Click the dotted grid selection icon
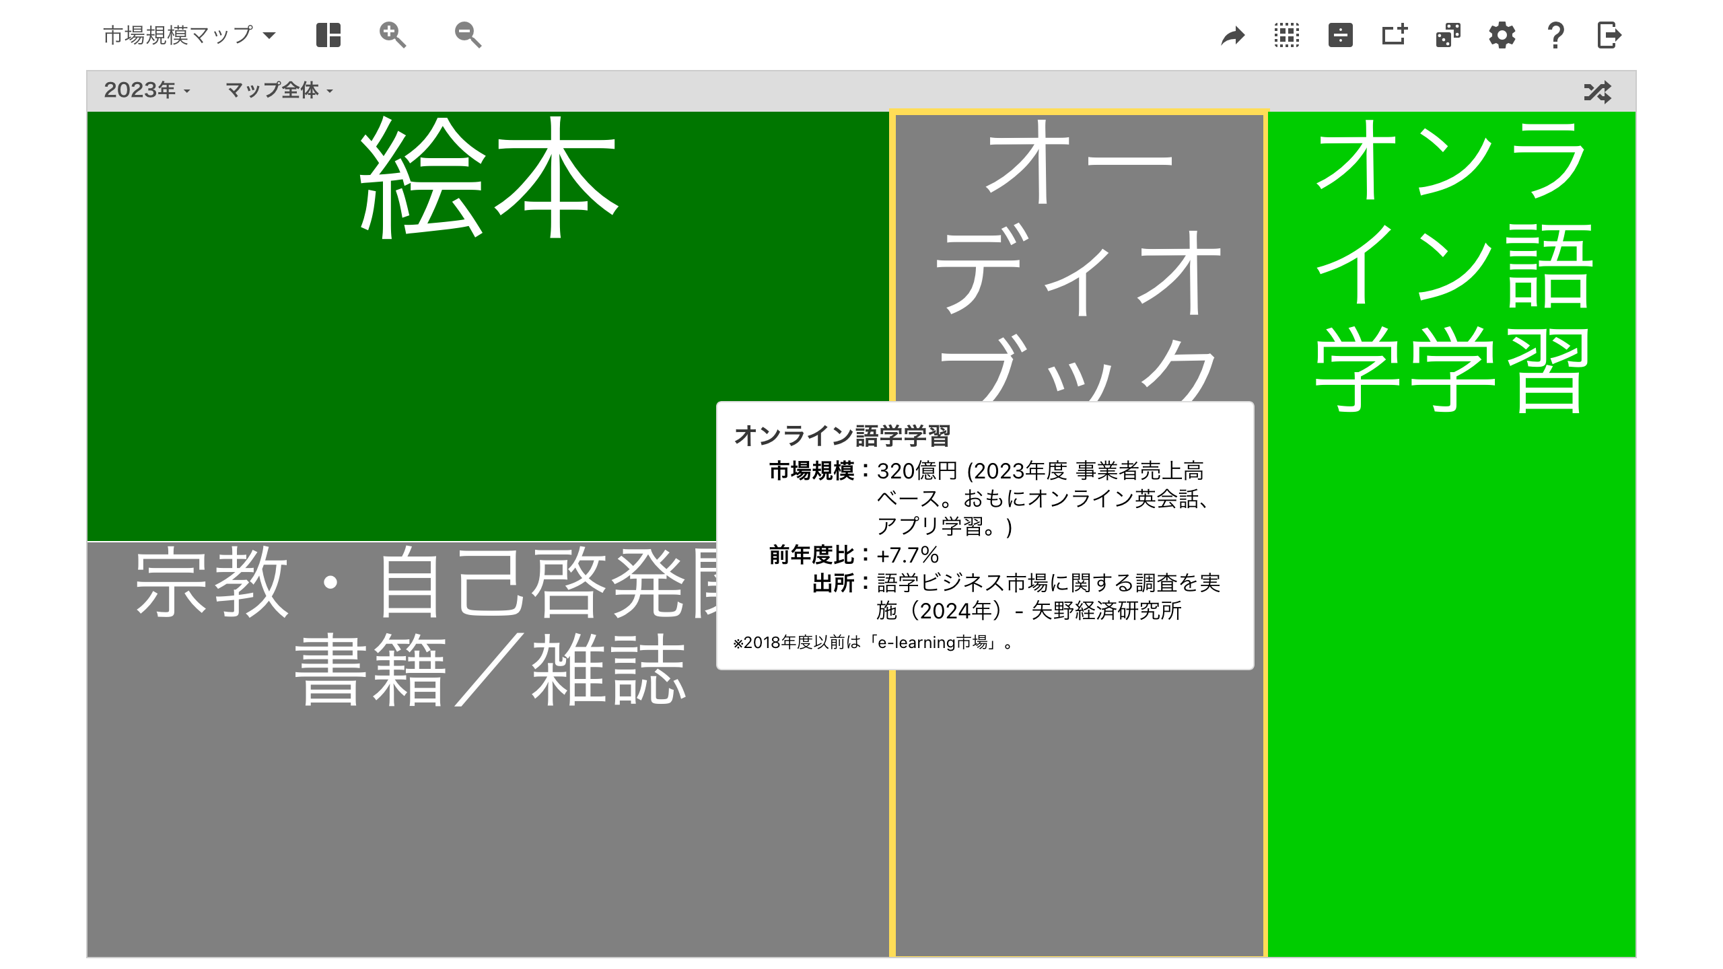This screenshot has width=1723, height=969. pyautogui.click(x=1287, y=35)
